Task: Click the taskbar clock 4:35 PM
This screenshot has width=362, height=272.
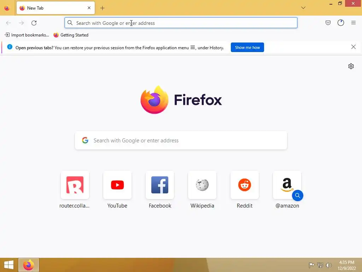Action: [x=346, y=262]
